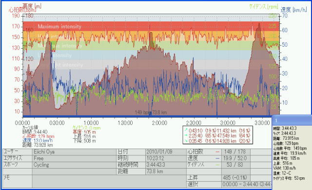Click the downhill arrow icon beside 0:35:45

(186, 141)
